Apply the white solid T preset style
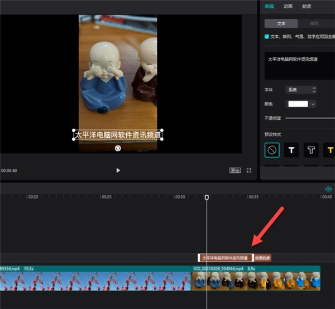 pyautogui.click(x=292, y=149)
